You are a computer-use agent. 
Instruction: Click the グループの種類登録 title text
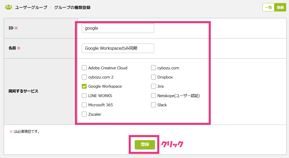pyautogui.click(x=72, y=8)
